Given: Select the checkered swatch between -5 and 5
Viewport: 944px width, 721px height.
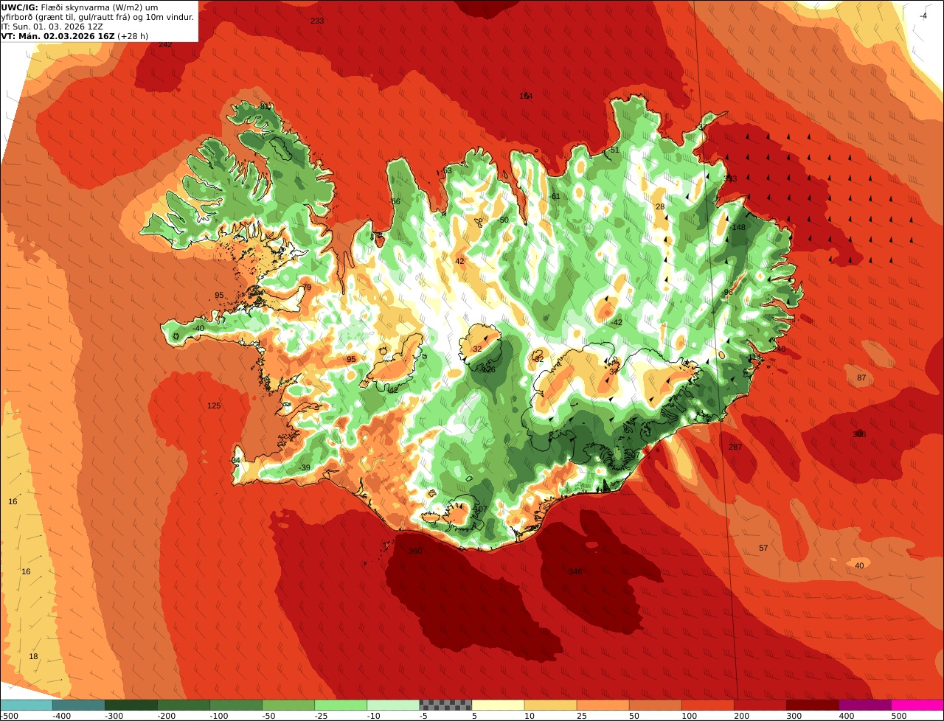Looking at the screenshot, I should tap(445, 704).
